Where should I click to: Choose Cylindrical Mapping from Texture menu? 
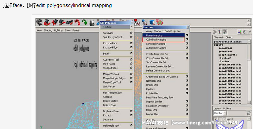163,40
